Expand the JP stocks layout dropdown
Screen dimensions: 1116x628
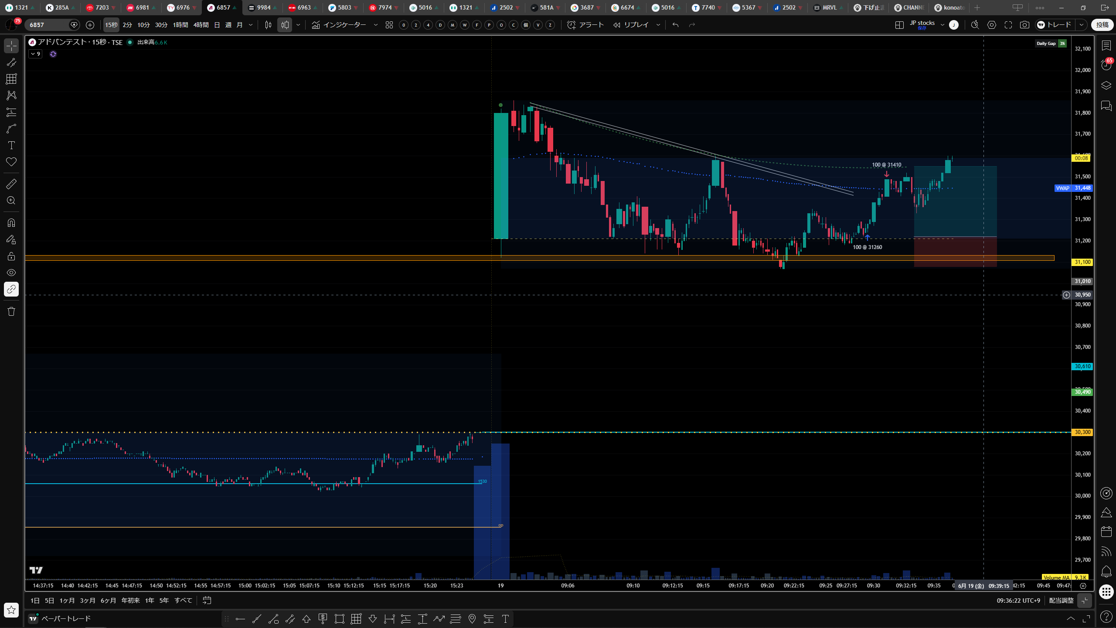[x=942, y=25]
